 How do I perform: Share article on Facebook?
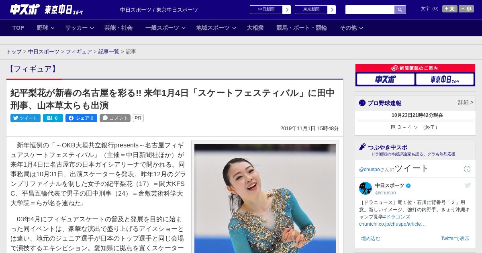click(81, 118)
